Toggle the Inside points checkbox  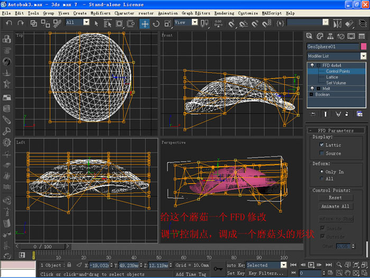click(322, 228)
